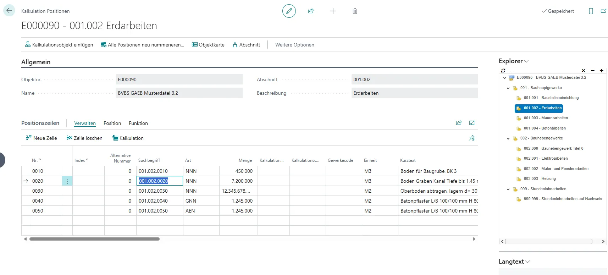Click the bookmark icon
608x275 pixels.
coord(591,11)
